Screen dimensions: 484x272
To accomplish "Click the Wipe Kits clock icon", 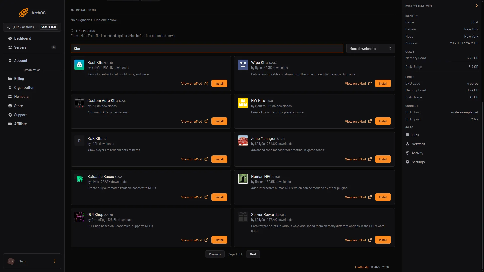I will coord(243,65).
